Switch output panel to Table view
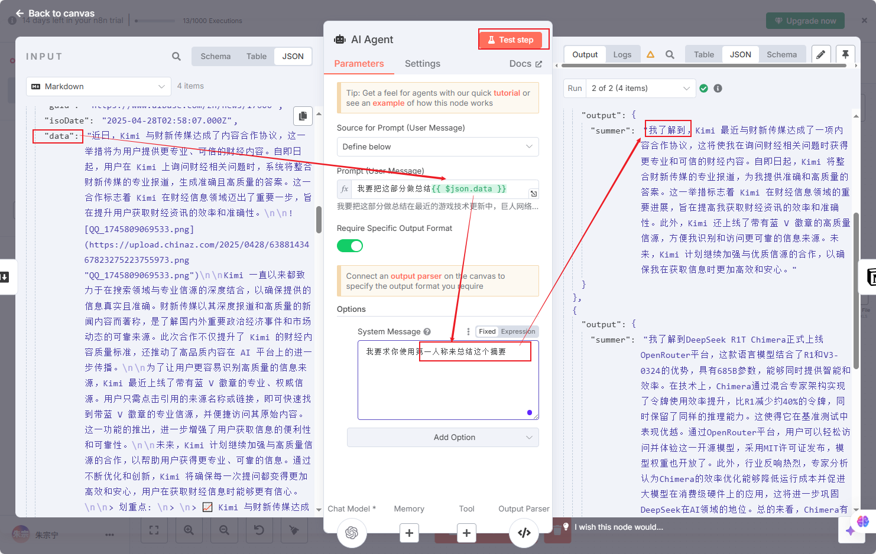This screenshot has width=876, height=554. coord(703,54)
